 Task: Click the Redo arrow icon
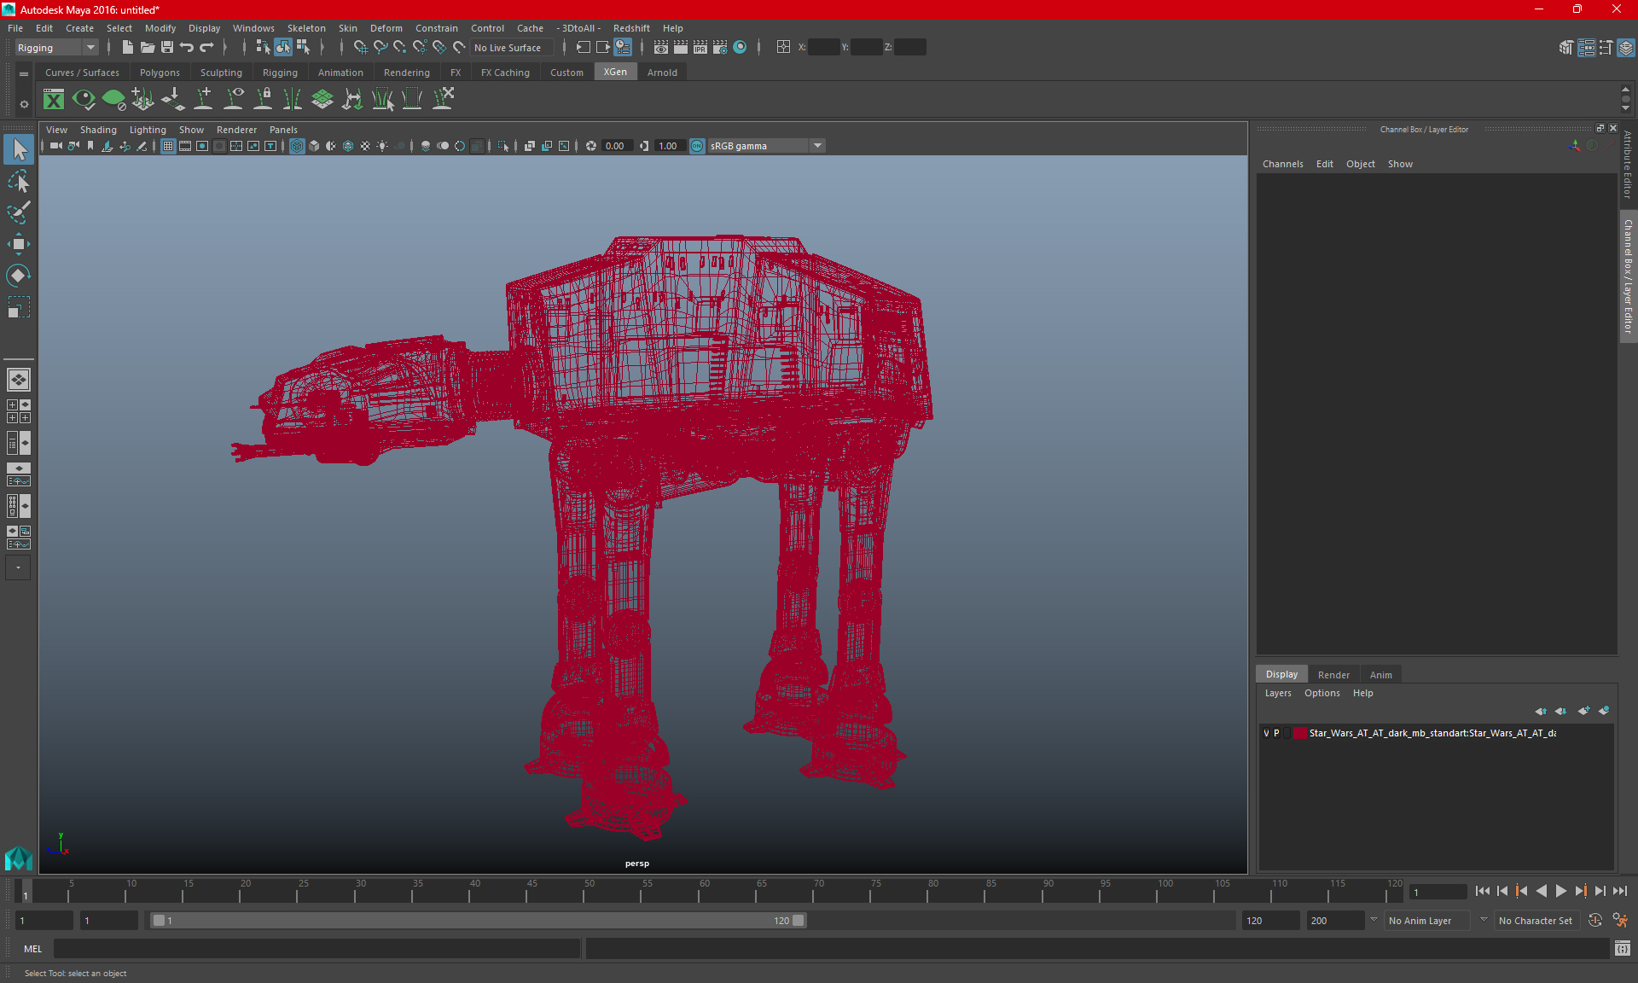pos(206,48)
